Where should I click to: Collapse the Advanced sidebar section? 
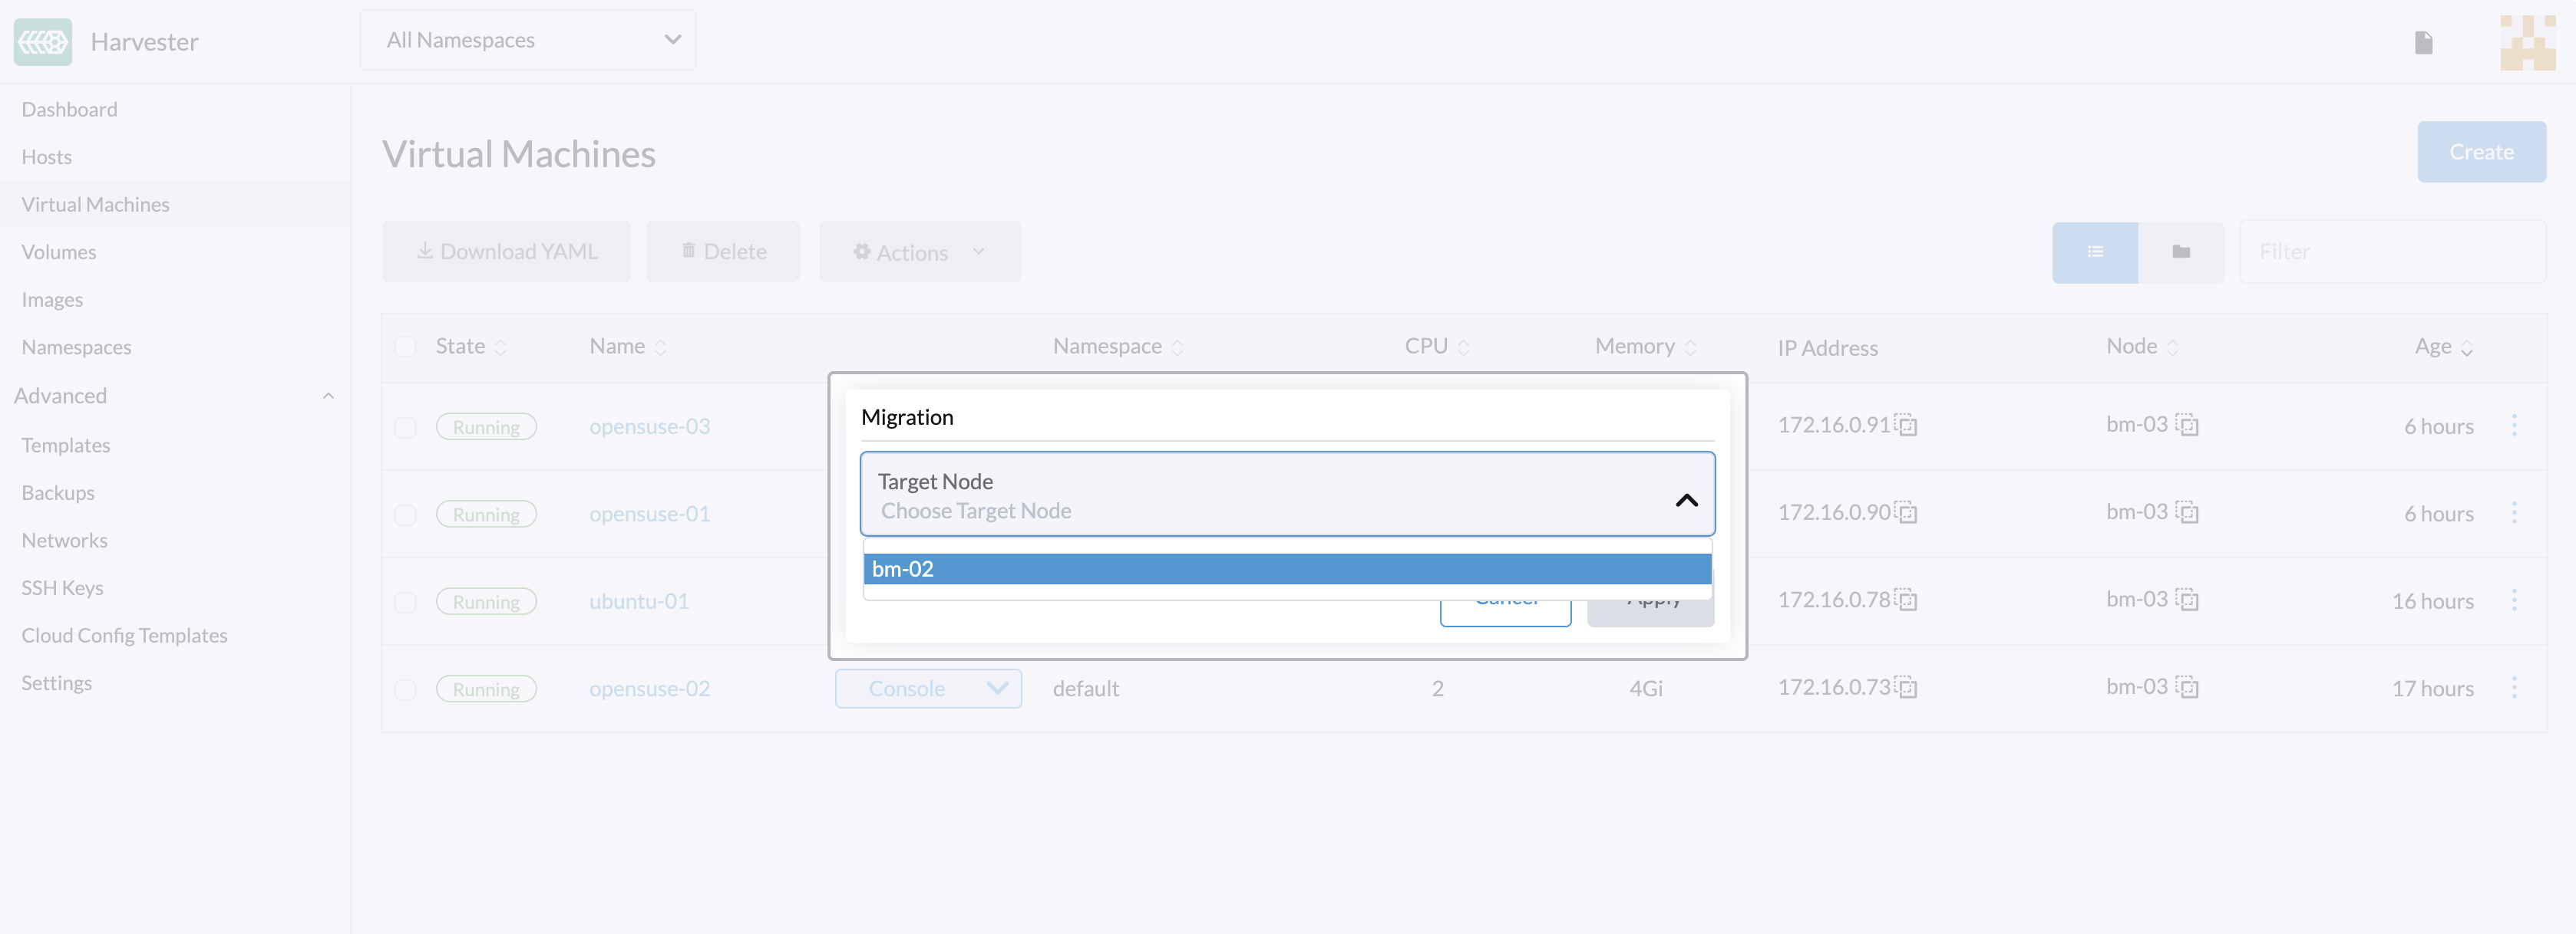coord(328,396)
